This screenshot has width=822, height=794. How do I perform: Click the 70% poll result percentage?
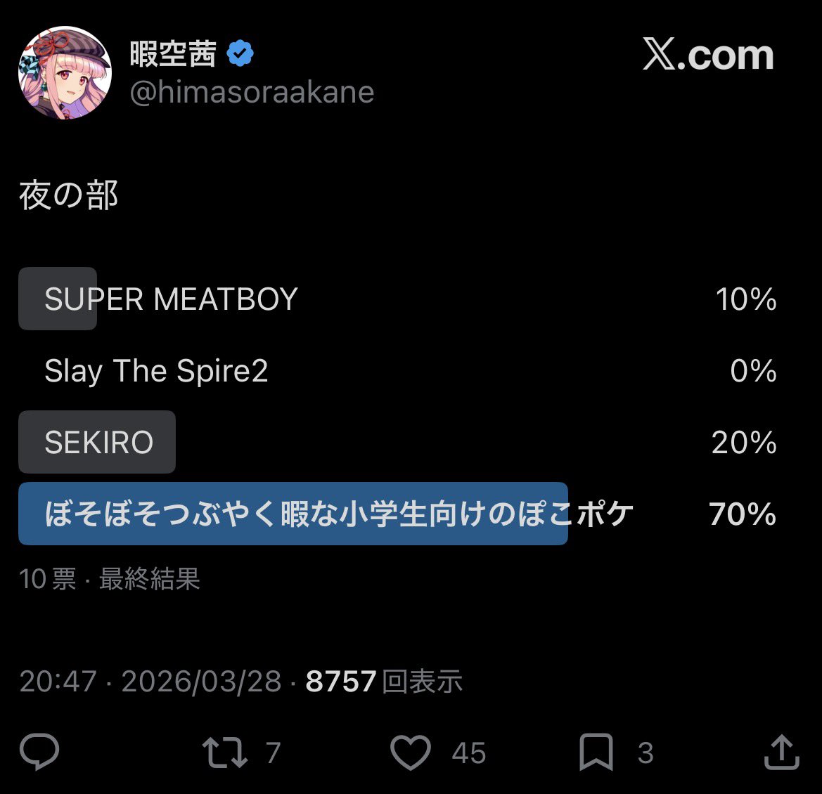point(743,514)
